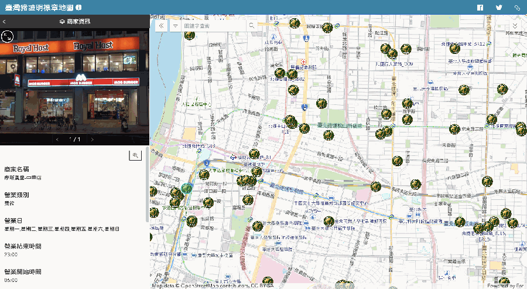Screen dimensions: 527x289
Task: Select the 營業開始時間 field label
Action: (x=23, y=272)
